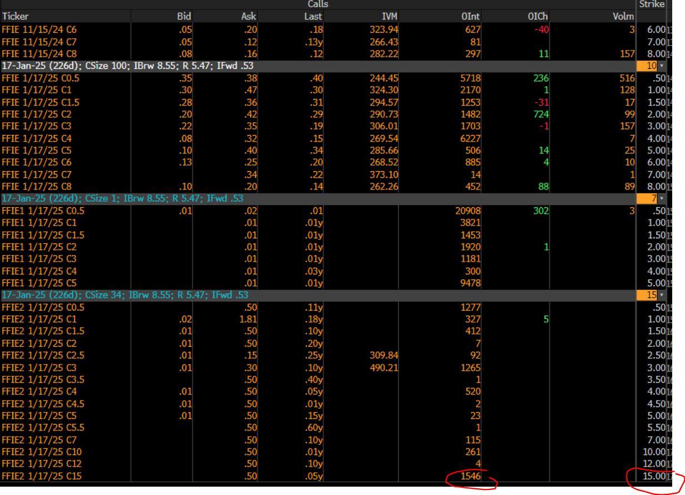This screenshot has width=685, height=495.
Task: Sort by the Ask column header
Action: (249, 17)
